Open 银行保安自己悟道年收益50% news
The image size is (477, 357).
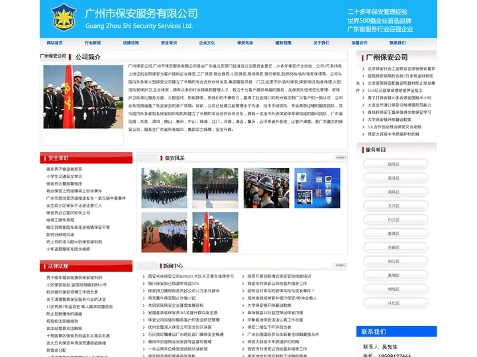tap(174, 284)
